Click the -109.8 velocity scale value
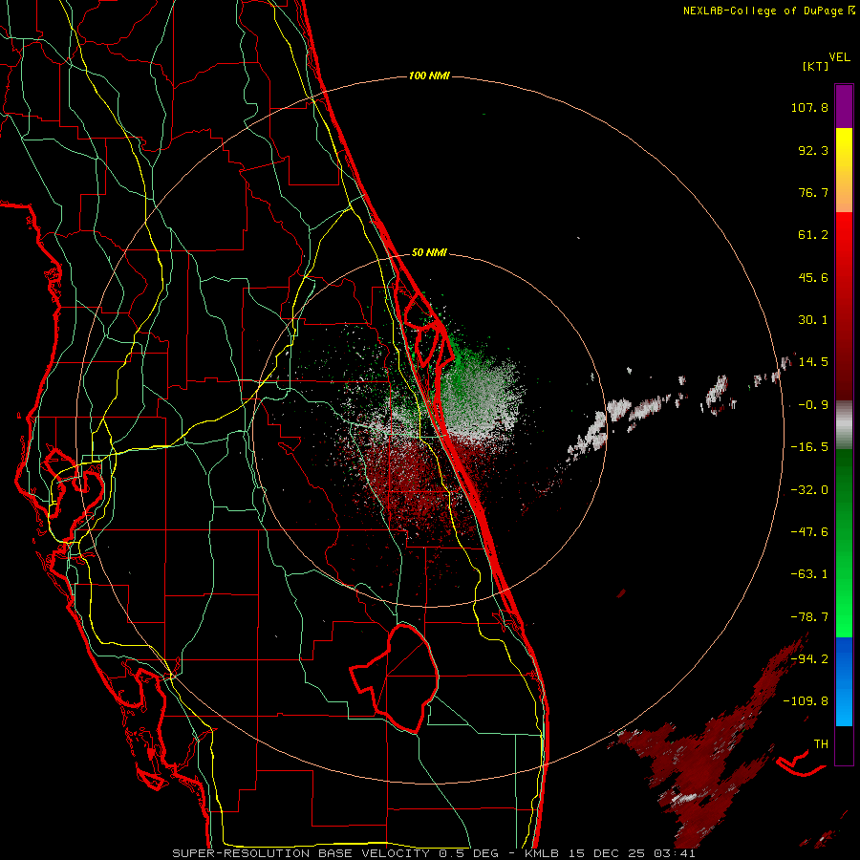Viewport: 860px width, 860px height. [x=806, y=701]
